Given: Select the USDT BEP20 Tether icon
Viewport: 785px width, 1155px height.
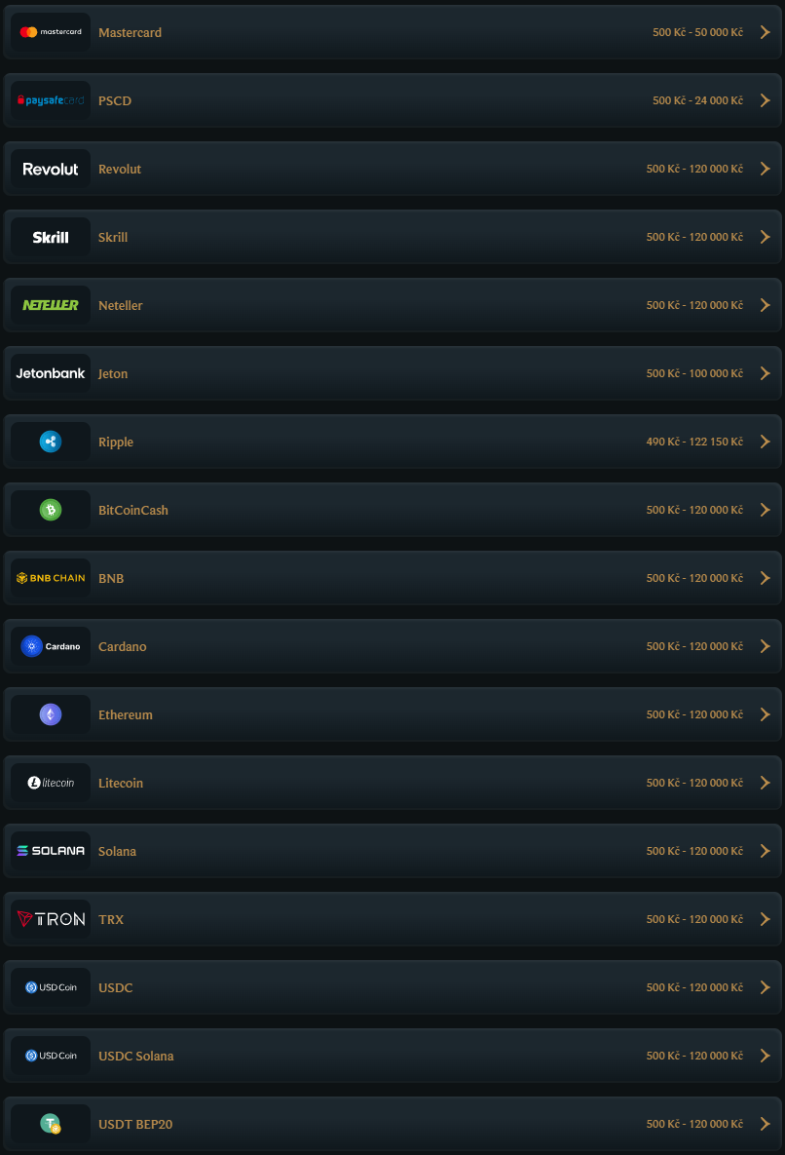Looking at the screenshot, I should (x=51, y=1124).
